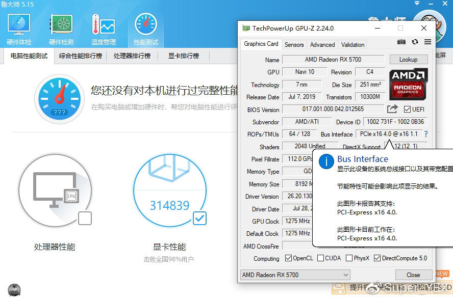Click the 显卡性能 label
The height and width of the screenshot is (299, 453).
click(169, 247)
